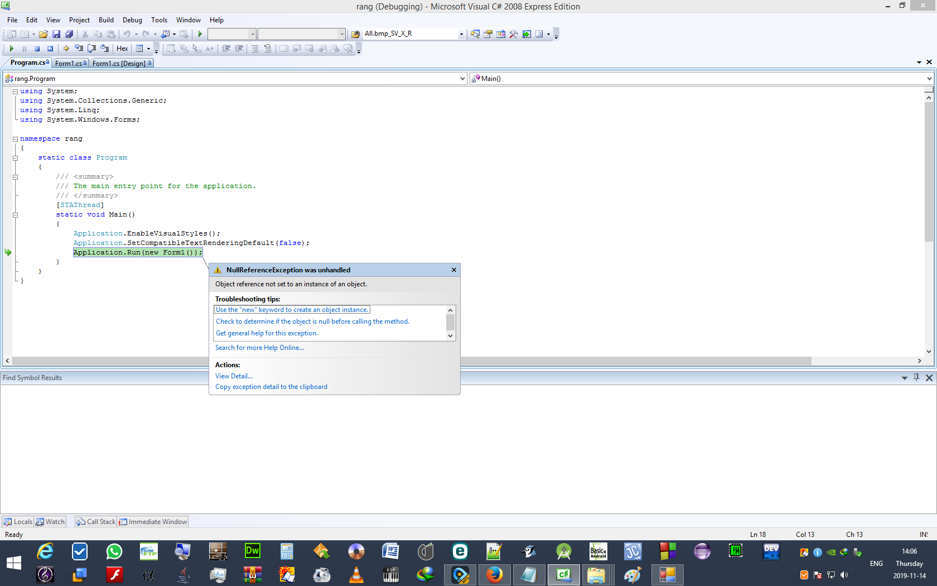The height and width of the screenshot is (586, 937).
Task: Click the Find in Files binoculars icon
Action: (356, 34)
